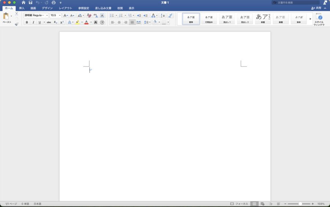Viewport: 330px width, 207px height.
Task: Click the phonetic guide ruby icon
Action: pyautogui.click(x=96, y=15)
